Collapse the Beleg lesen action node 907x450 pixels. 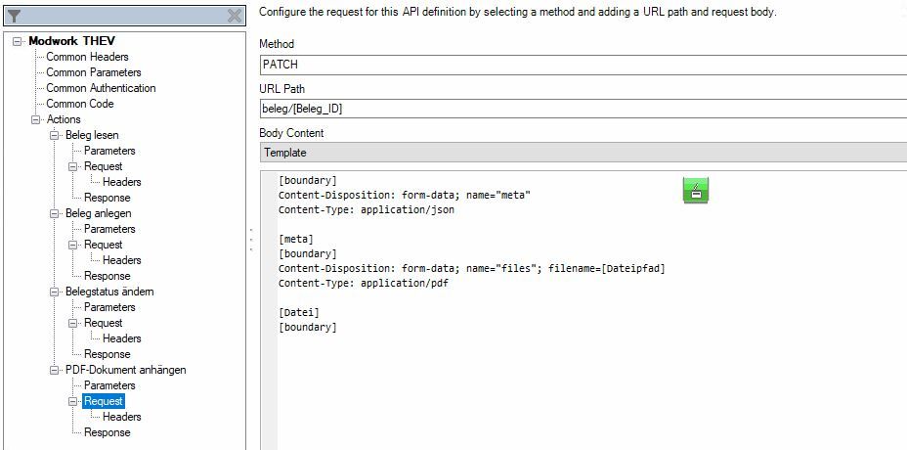(x=55, y=135)
